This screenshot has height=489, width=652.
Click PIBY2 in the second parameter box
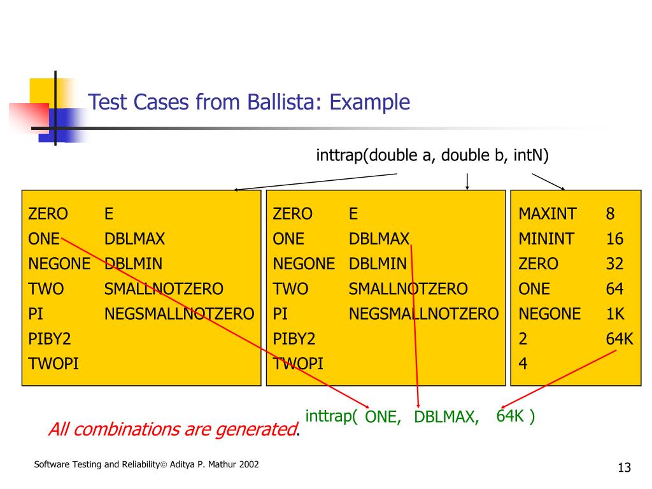pyautogui.click(x=294, y=339)
